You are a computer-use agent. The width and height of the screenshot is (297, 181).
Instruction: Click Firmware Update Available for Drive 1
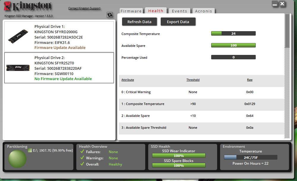click(60, 47)
